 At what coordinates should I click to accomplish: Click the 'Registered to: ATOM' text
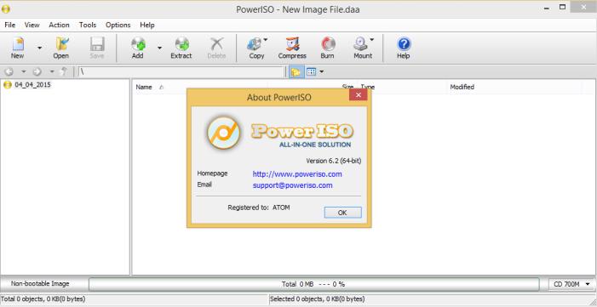click(259, 208)
